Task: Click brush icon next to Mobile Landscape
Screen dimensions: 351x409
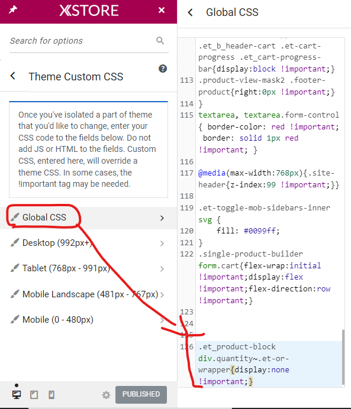Action: coord(15,294)
